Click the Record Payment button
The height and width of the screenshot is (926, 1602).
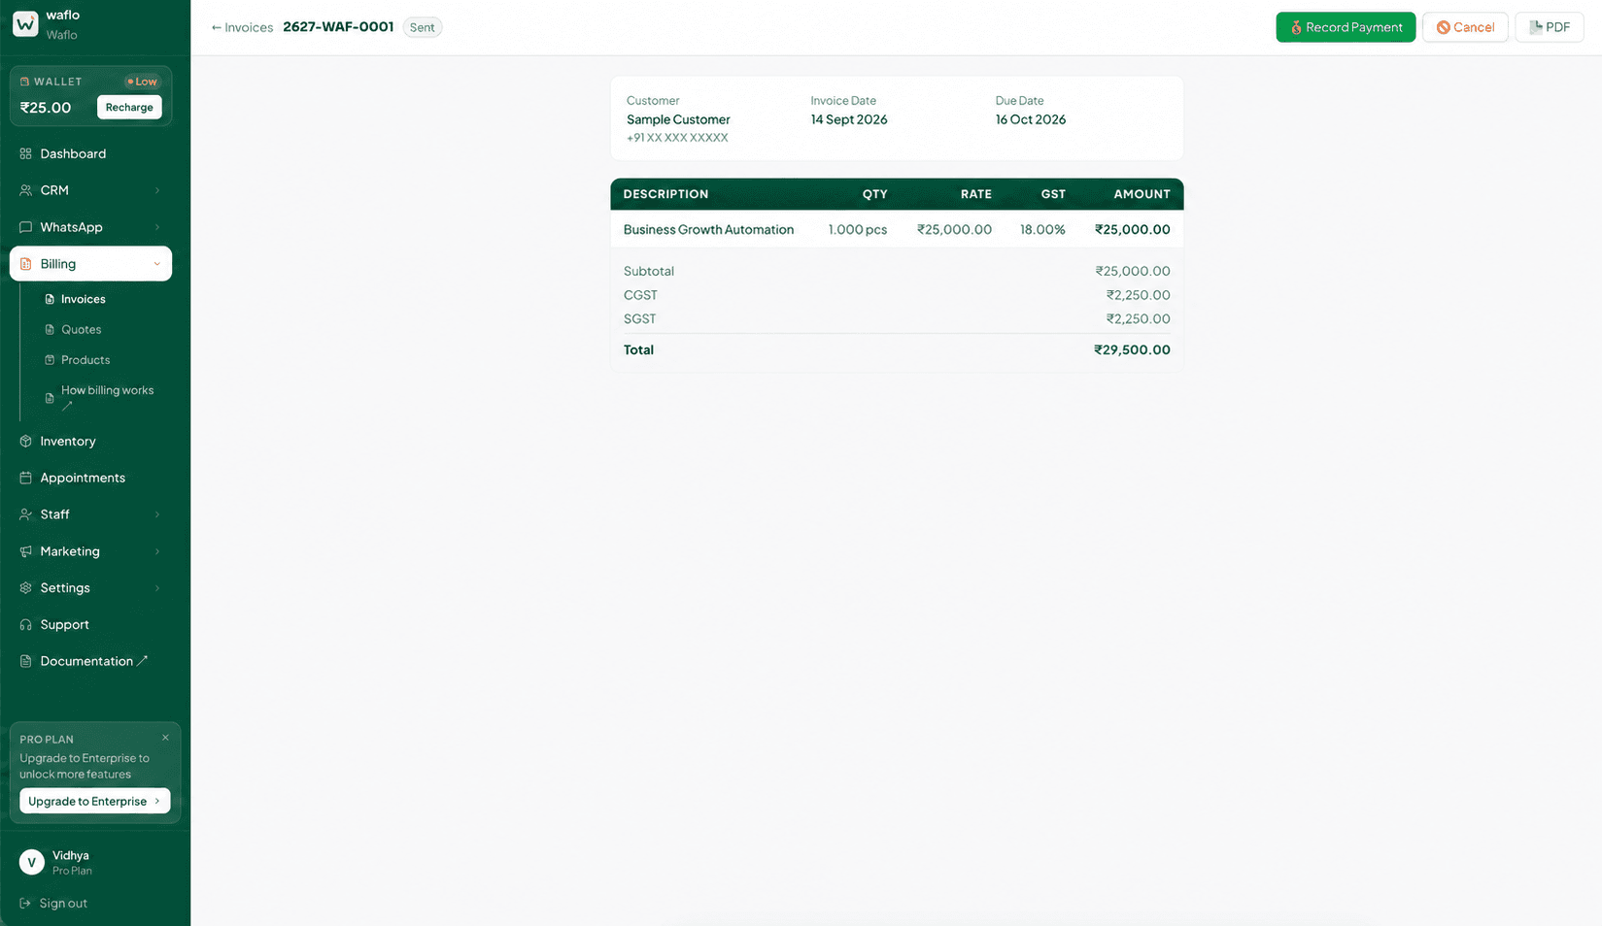1346,27
